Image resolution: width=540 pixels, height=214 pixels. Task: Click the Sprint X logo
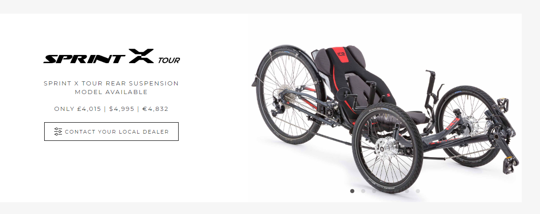tap(98, 56)
